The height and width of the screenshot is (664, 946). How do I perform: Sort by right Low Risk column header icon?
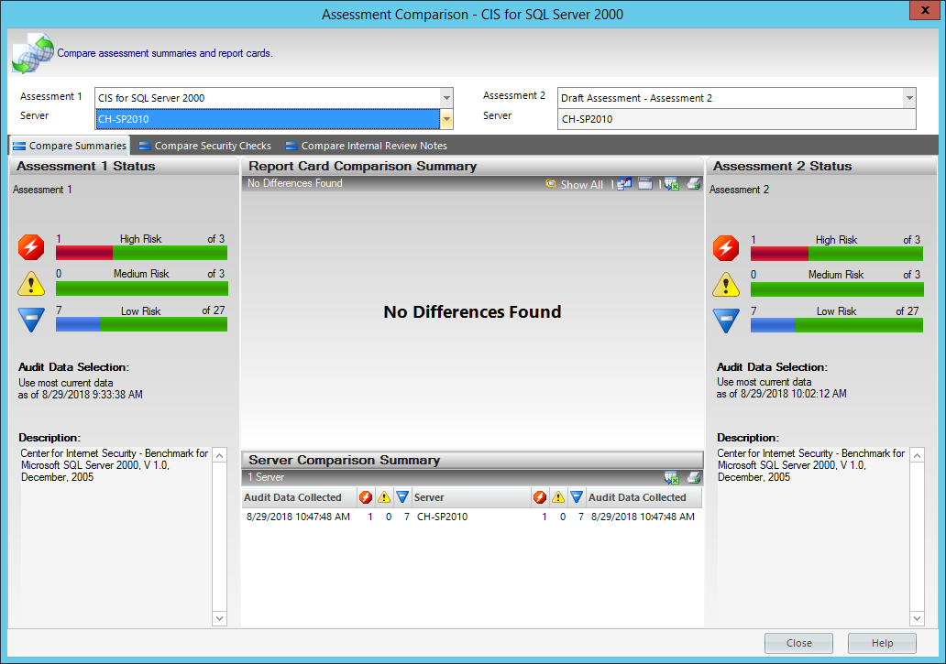click(577, 497)
